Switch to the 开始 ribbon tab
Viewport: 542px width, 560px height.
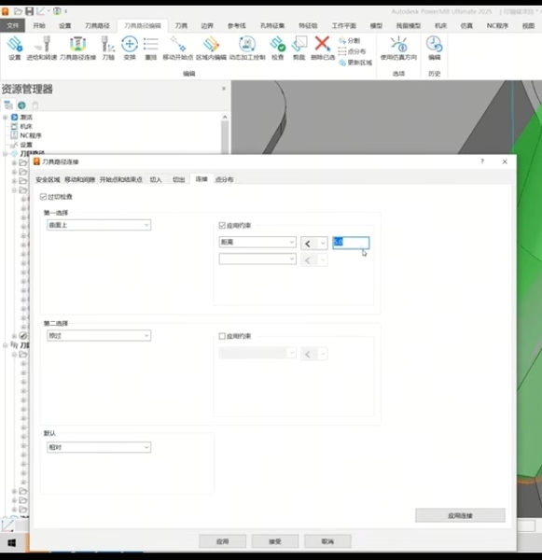(x=39, y=26)
